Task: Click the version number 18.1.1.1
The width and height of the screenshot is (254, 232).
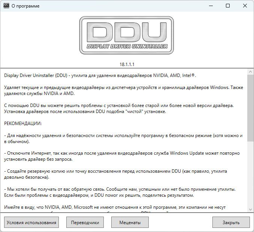Action: (x=127, y=65)
